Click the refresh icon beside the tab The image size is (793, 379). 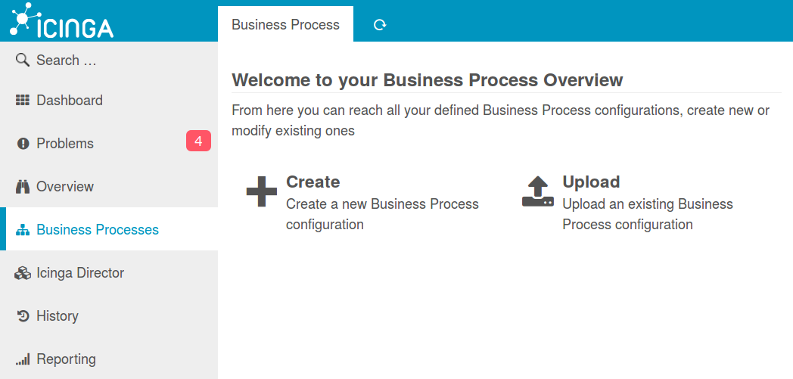[x=380, y=25]
